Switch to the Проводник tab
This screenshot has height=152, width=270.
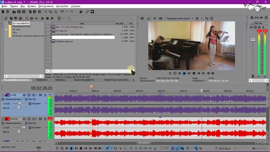(x=42, y=80)
